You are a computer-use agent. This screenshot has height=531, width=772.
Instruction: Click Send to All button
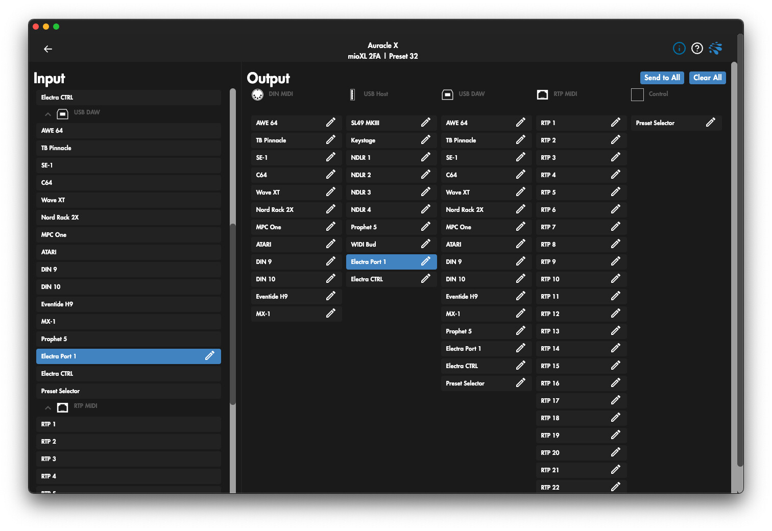point(662,78)
